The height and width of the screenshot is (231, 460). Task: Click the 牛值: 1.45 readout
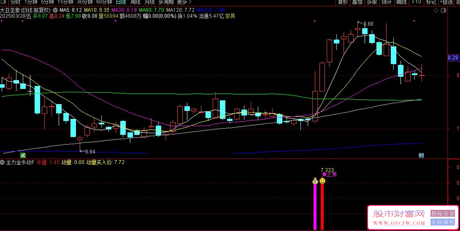point(48,162)
